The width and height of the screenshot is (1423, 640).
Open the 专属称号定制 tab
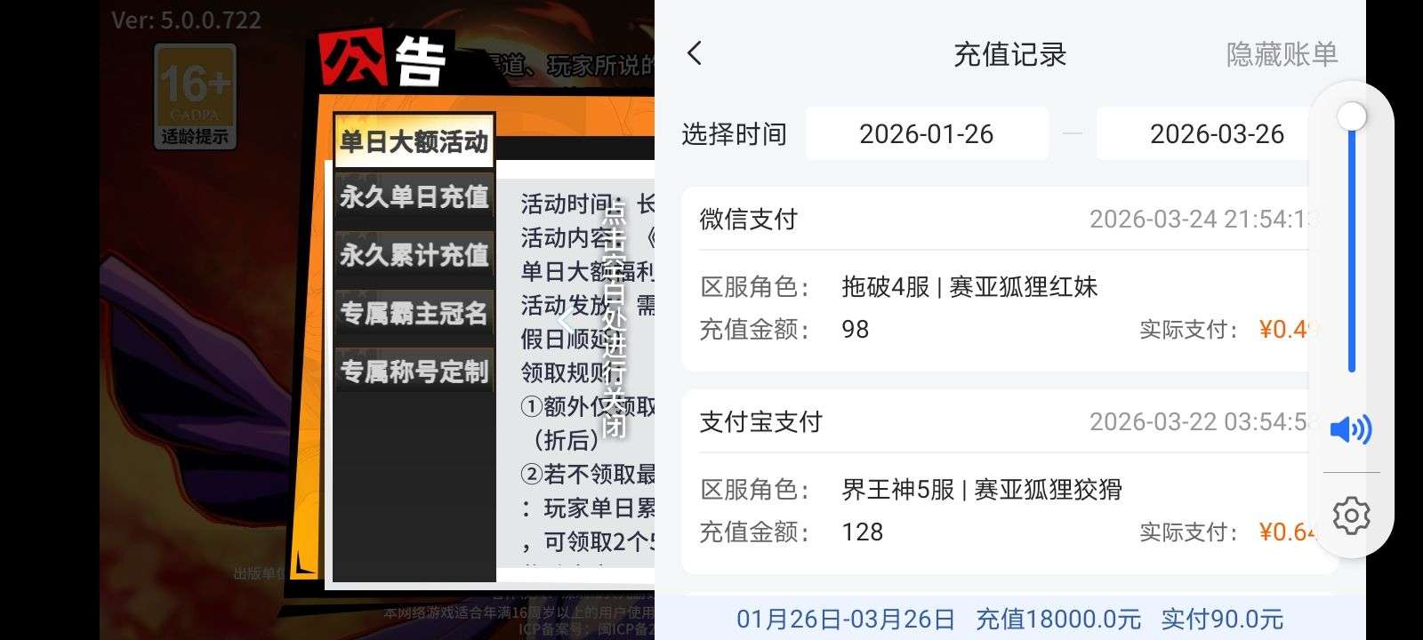414,371
